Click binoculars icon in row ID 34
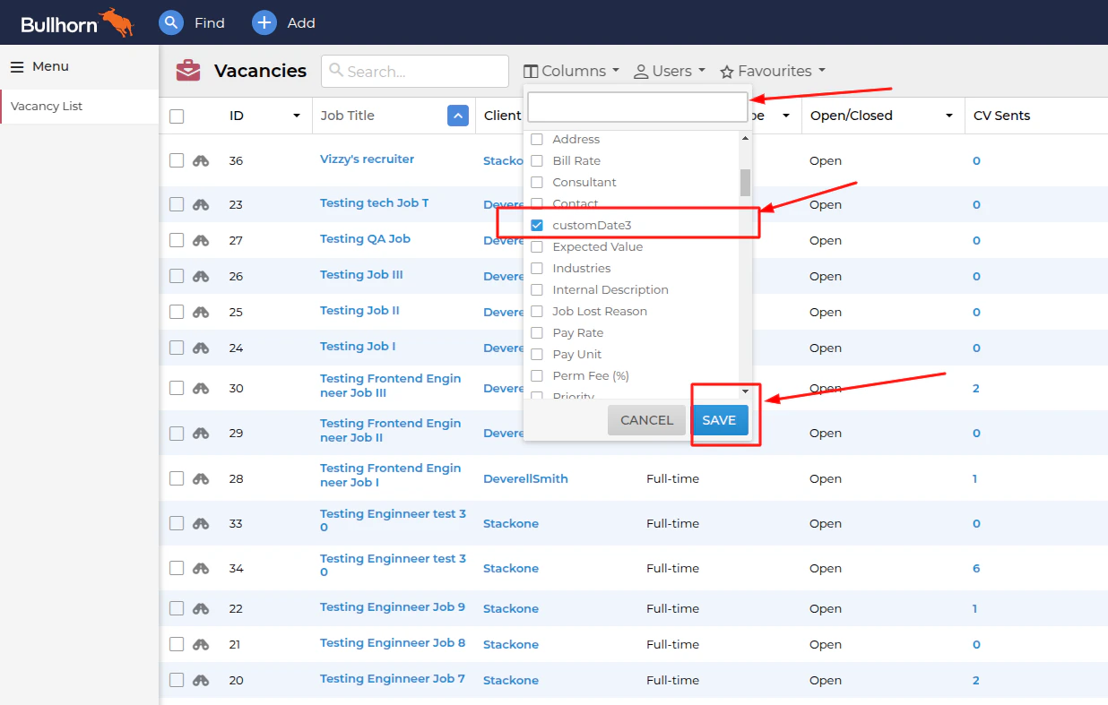The image size is (1108, 705). click(201, 568)
